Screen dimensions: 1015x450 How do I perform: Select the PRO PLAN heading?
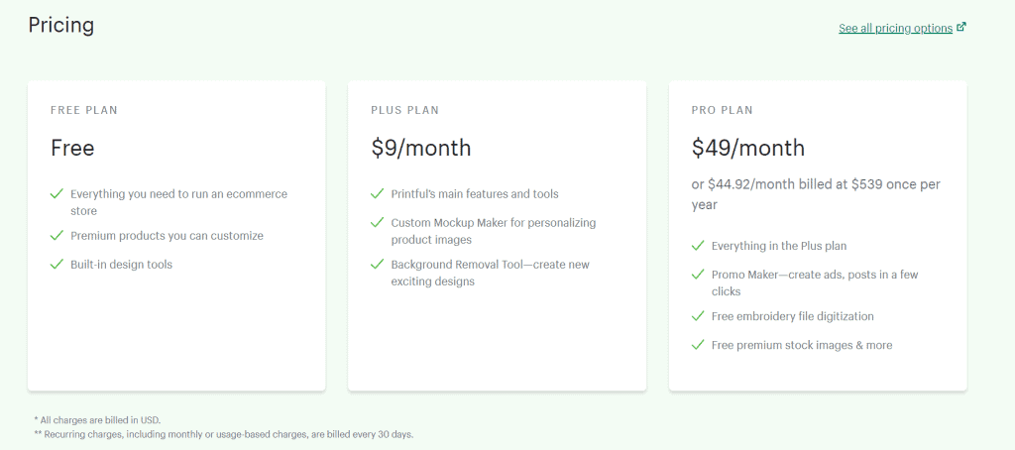tap(723, 110)
